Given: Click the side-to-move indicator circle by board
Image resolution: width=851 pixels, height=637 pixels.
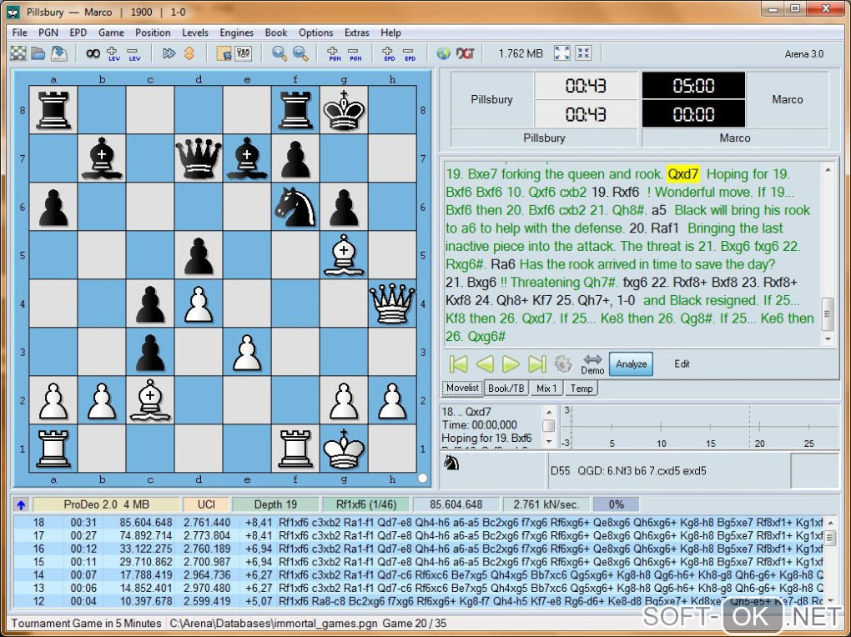Looking at the screenshot, I should [423, 478].
